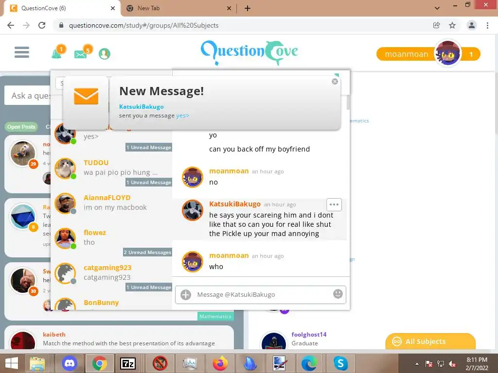This screenshot has height=373, width=498.
Task: Open Skype from taskbar
Action: 341,363
